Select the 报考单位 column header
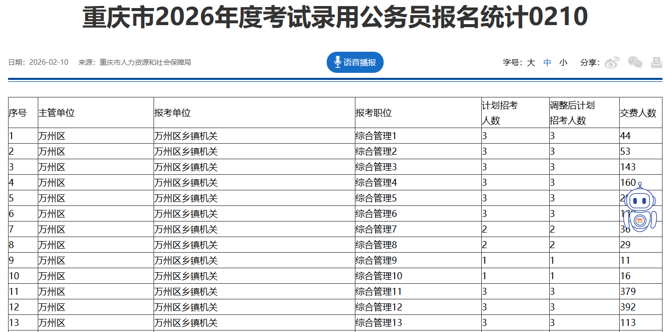The image size is (664, 332). click(172, 113)
